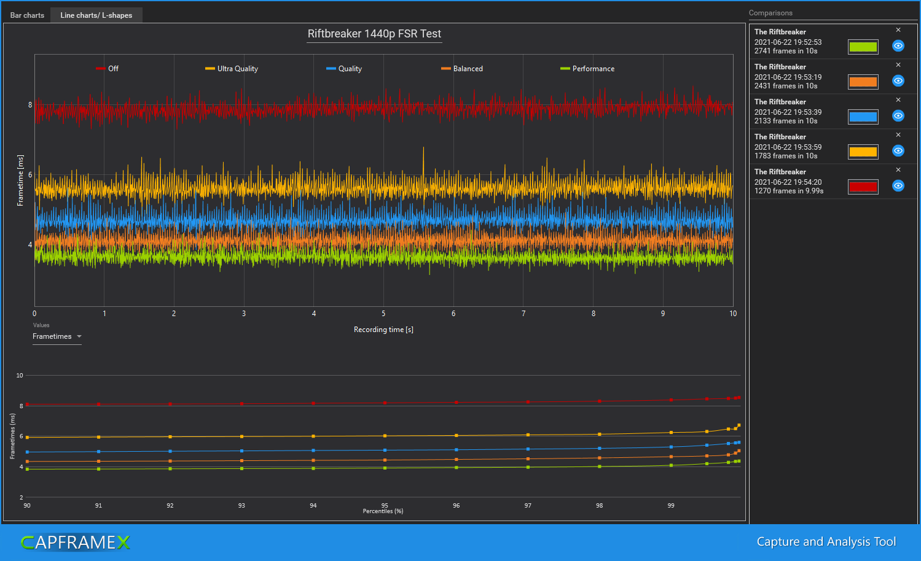Remove the 1270 frames record via its X
Viewport: 921px width, 561px height.
coord(898,169)
